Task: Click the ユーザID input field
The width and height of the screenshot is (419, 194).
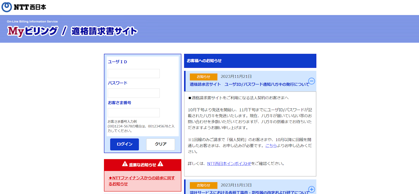Action: [134, 74]
